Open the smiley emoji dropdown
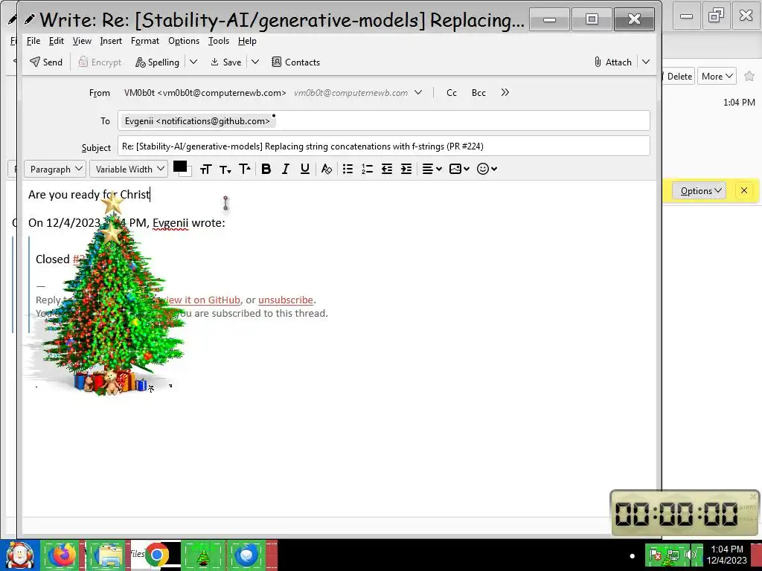Viewport: 762px width, 571px height. tap(487, 169)
